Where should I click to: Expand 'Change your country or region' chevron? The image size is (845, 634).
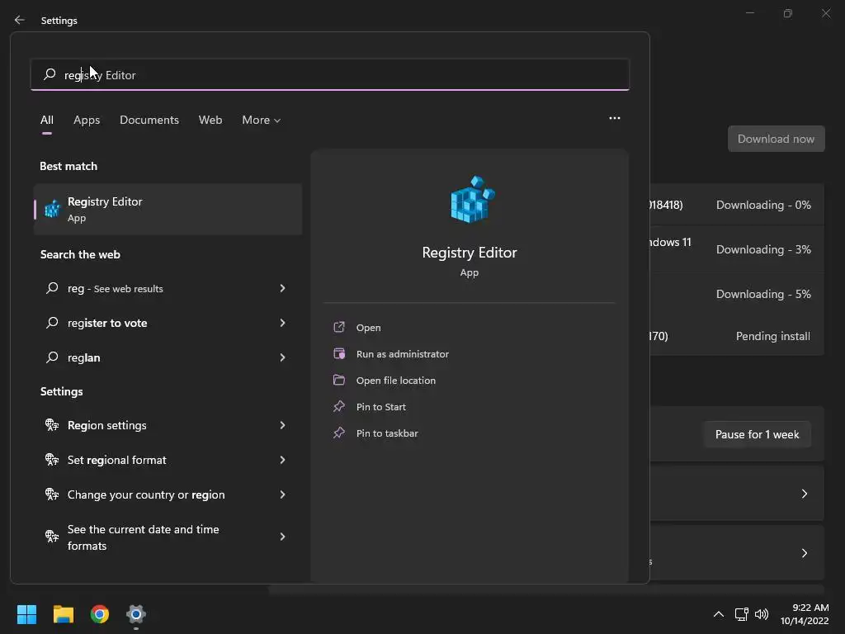coord(282,494)
